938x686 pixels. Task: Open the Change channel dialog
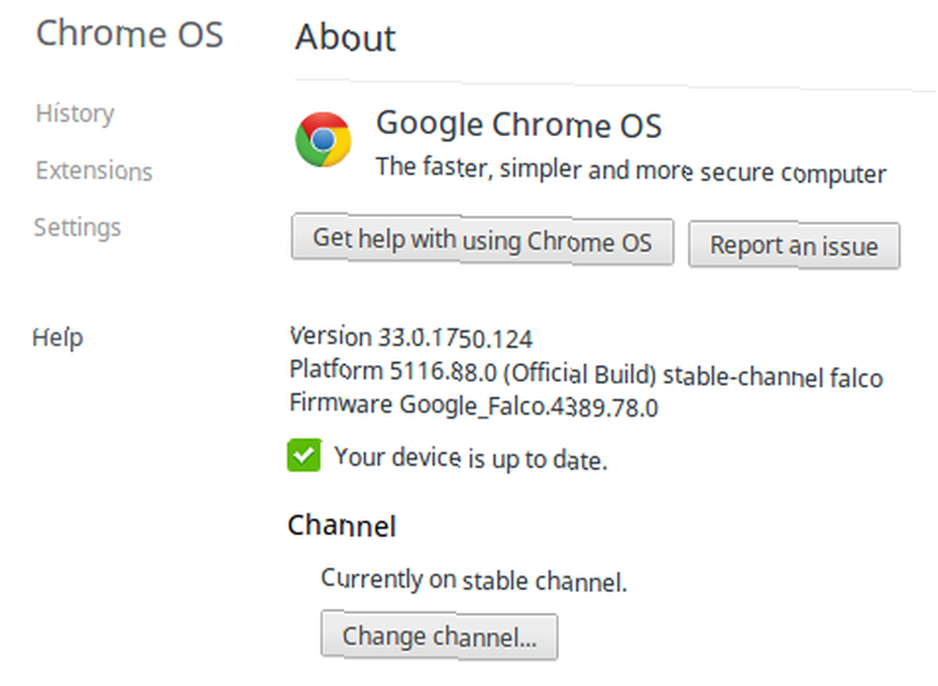439,636
